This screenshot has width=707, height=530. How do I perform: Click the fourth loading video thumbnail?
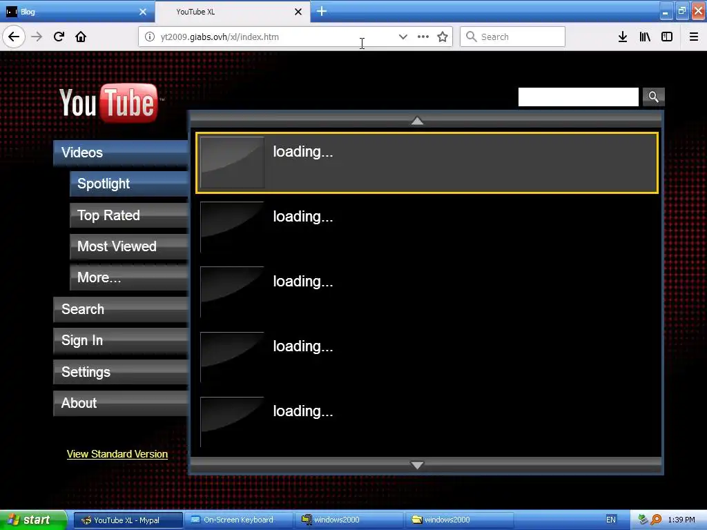click(x=232, y=357)
